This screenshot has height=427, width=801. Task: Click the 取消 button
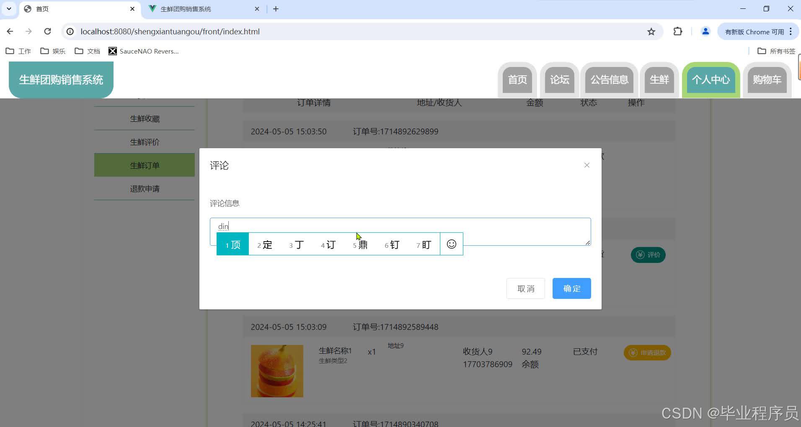pyautogui.click(x=525, y=288)
